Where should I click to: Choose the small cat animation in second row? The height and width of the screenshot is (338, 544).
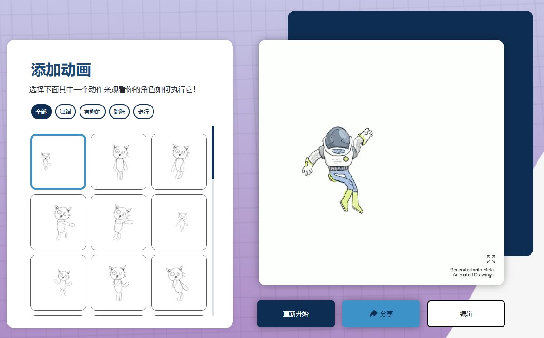[179, 222]
